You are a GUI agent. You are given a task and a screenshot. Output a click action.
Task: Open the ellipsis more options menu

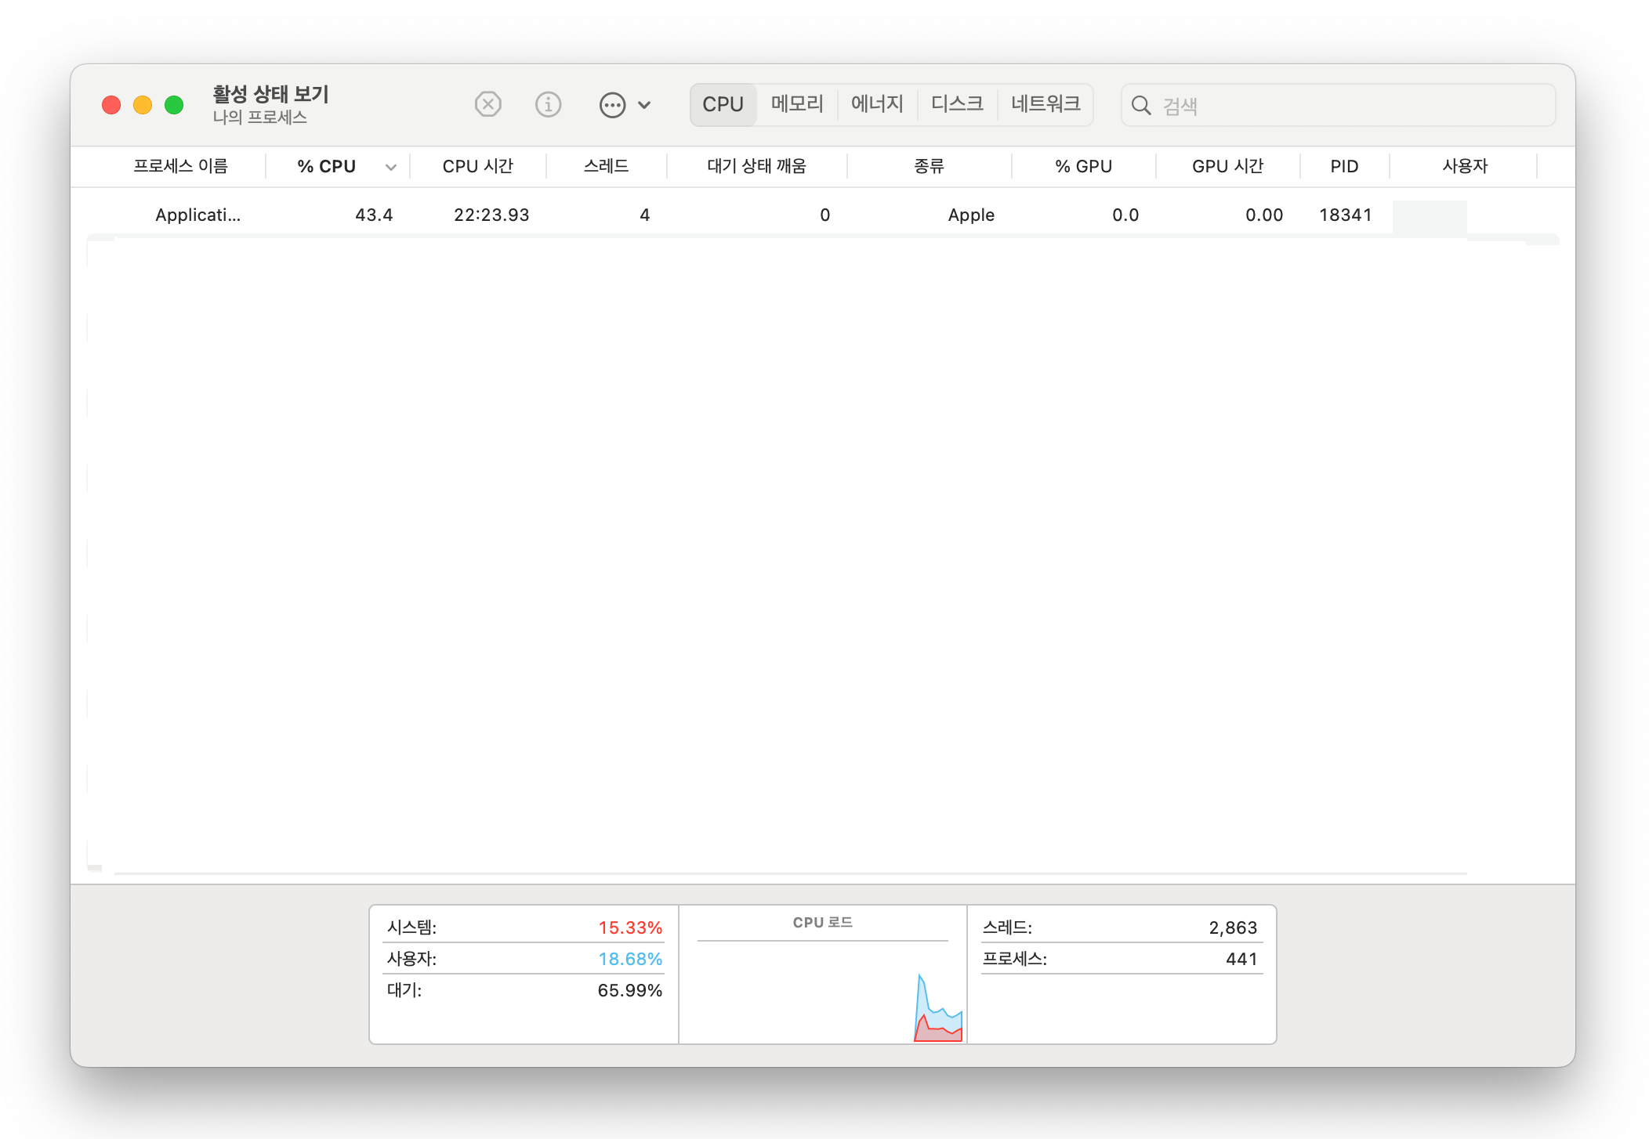tap(612, 105)
